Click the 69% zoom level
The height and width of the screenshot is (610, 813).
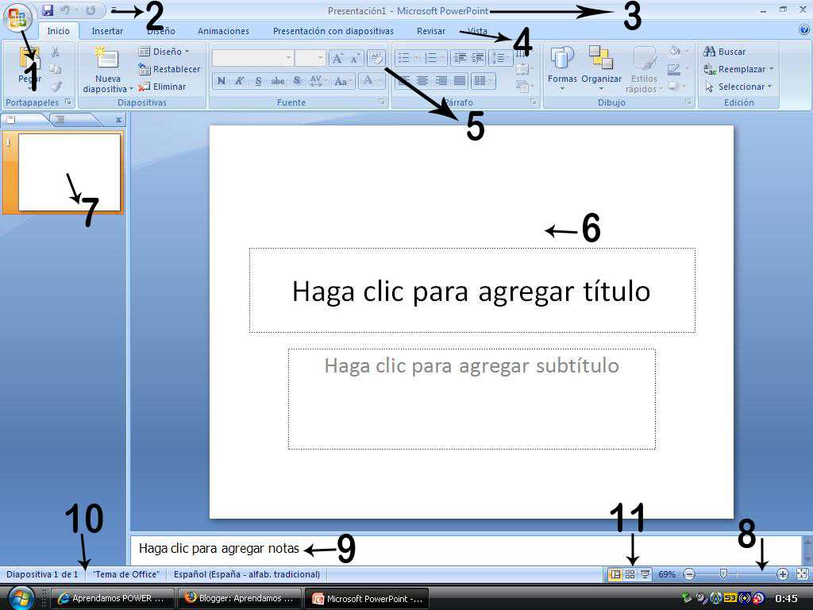(667, 574)
